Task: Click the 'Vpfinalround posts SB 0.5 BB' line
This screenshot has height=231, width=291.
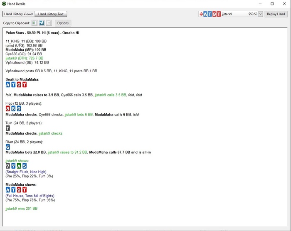Action: tap(51, 71)
